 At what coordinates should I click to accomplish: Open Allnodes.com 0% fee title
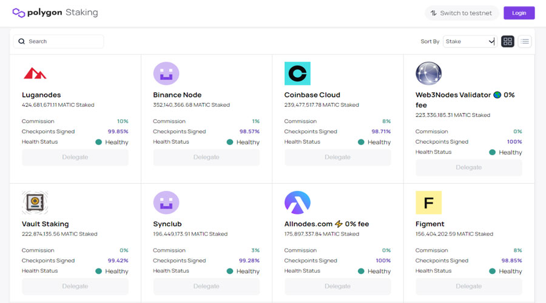click(326, 224)
